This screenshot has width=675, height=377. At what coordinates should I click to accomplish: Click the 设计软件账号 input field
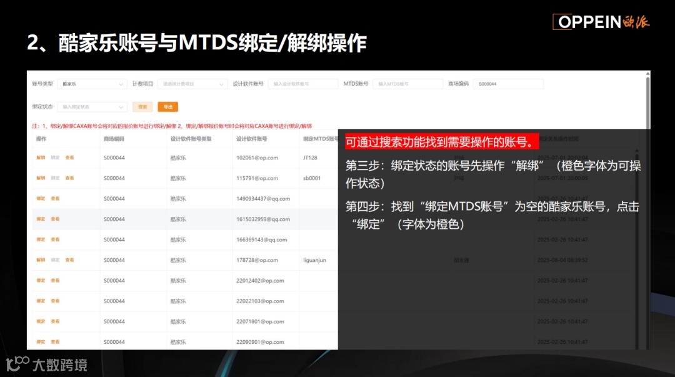[x=303, y=84]
